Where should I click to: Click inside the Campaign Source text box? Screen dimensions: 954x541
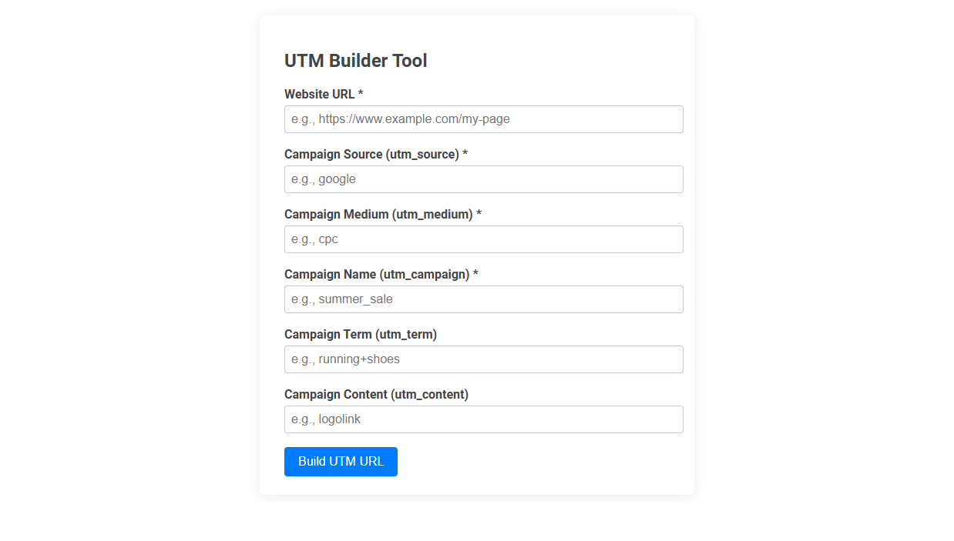click(483, 179)
